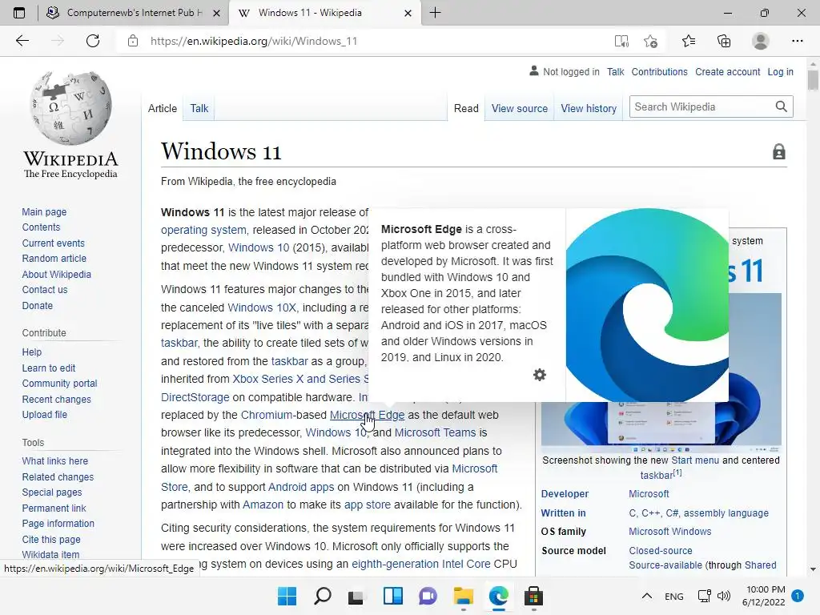Go back to the previous page
The image size is (820, 615).
[x=22, y=41]
